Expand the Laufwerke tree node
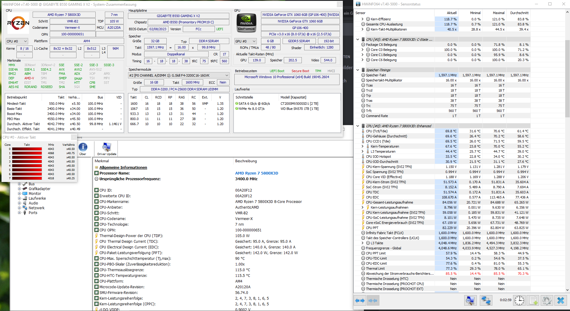The image size is (570, 311). pyautogui.click(x=19, y=198)
